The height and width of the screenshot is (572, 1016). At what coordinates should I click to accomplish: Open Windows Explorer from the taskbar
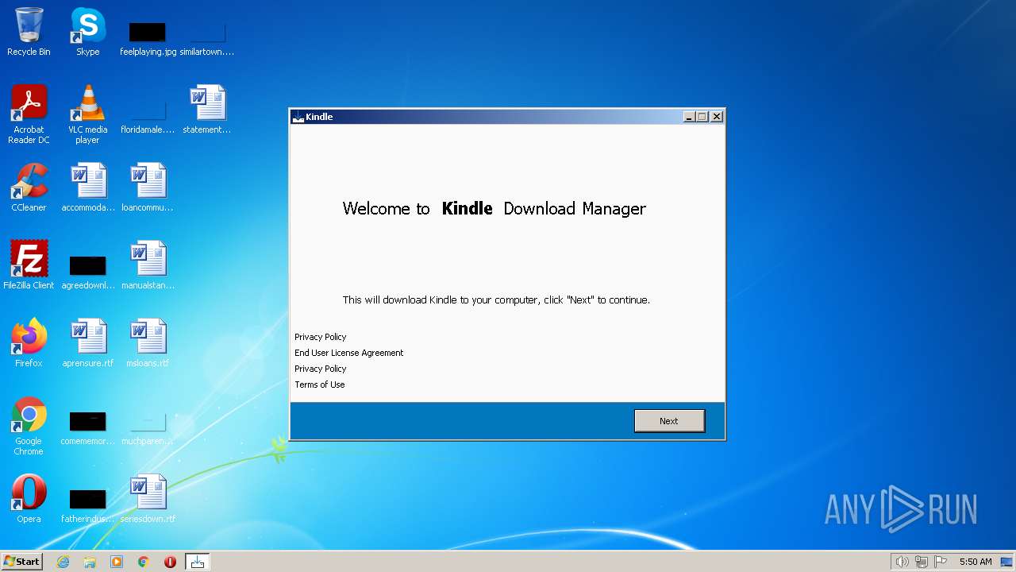click(x=90, y=562)
